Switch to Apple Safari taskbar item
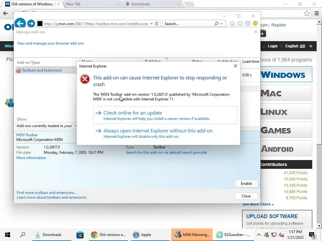The height and width of the screenshot is (241, 322). 150,235
